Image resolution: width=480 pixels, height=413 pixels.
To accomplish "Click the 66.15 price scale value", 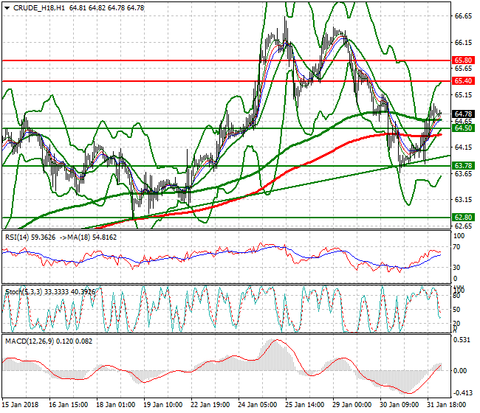I will tap(463, 42).
